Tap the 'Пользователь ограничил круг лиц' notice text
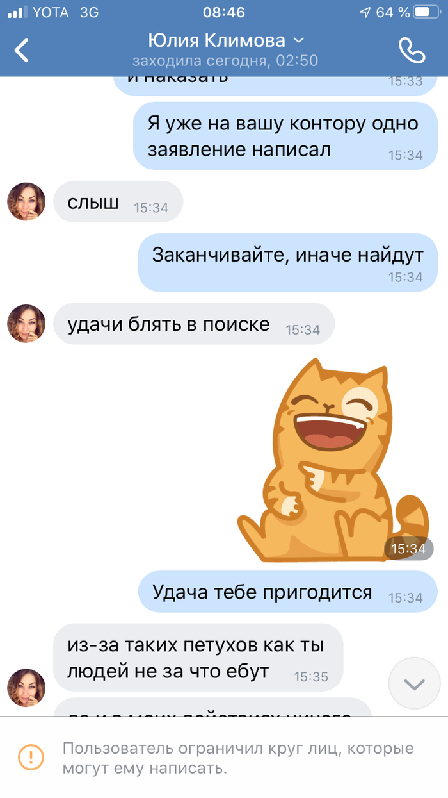Viewport: 448px width, 798px height. pos(238,758)
